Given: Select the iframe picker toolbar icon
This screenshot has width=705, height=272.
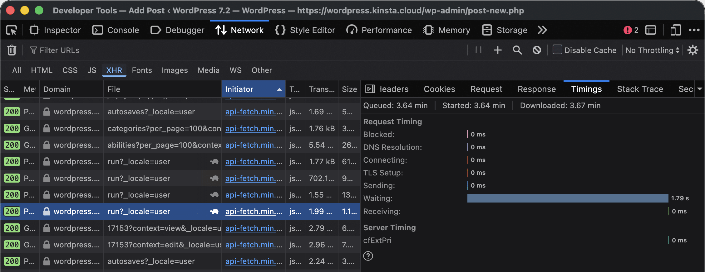Looking at the screenshot, I should click(651, 30).
